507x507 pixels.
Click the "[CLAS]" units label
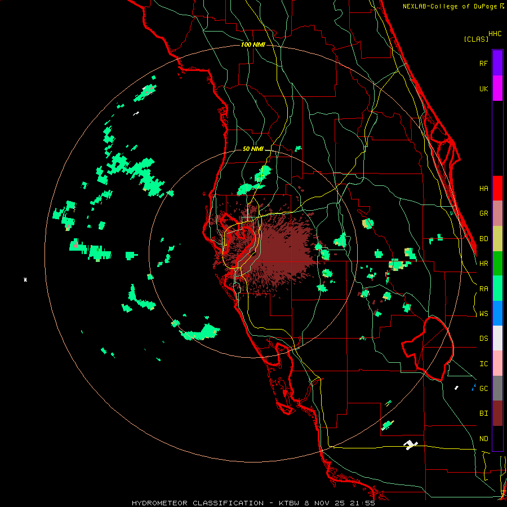coord(476,39)
